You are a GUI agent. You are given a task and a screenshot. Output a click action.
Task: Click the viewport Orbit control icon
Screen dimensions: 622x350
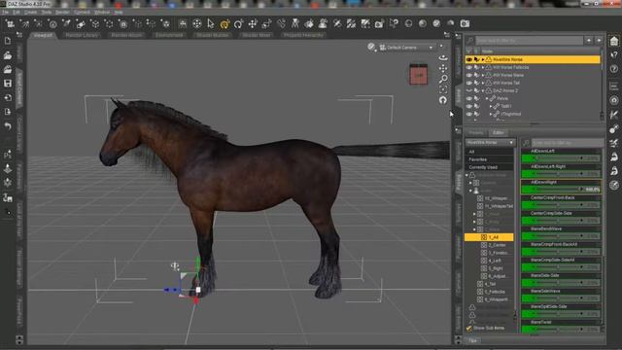click(x=443, y=58)
